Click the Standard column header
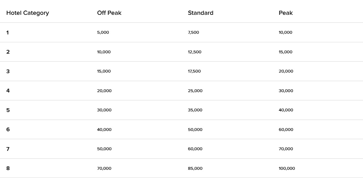Image resolution: width=363 pixels, height=178 pixels. (x=201, y=13)
